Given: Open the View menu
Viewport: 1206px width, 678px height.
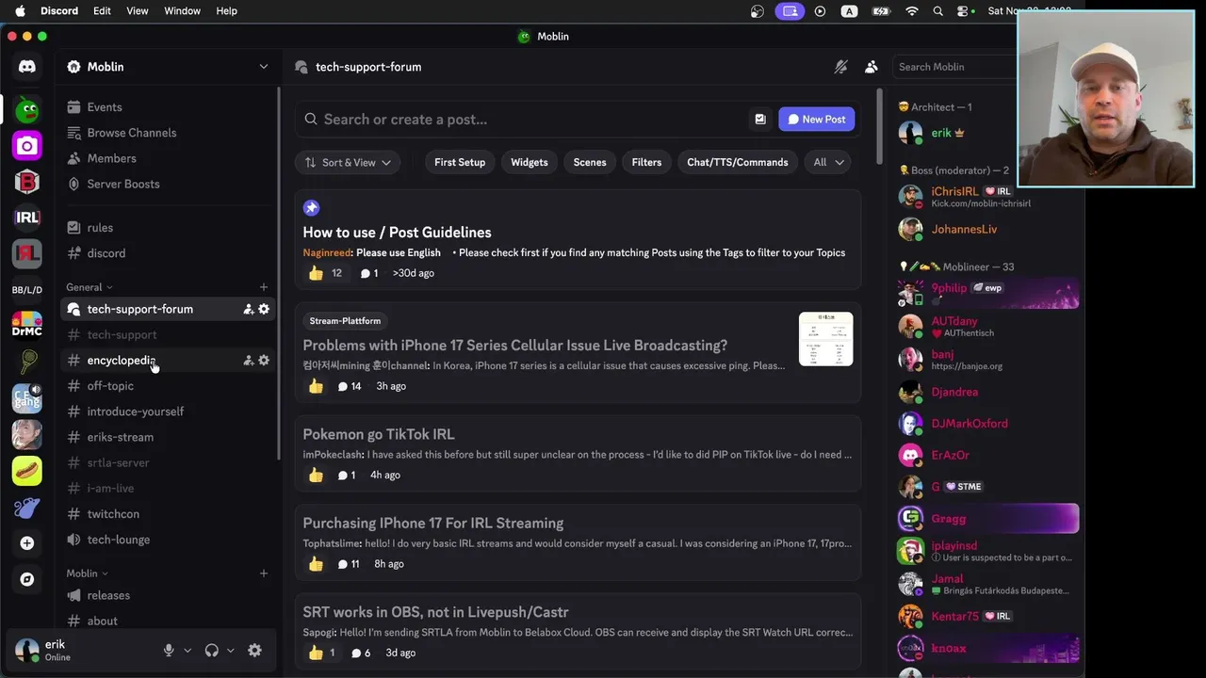Looking at the screenshot, I should tap(138, 11).
